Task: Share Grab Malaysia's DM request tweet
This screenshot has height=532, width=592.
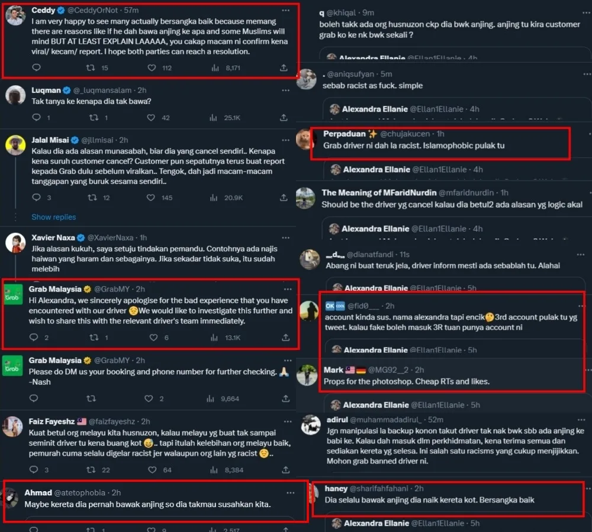Action: pyautogui.click(x=286, y=398)
